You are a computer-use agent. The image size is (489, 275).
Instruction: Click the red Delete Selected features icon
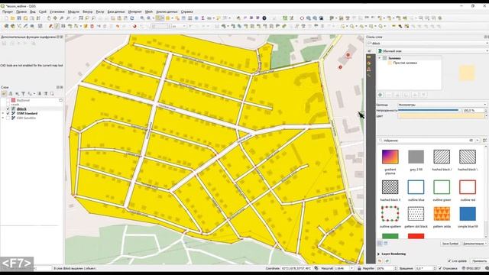coord(92,27)
